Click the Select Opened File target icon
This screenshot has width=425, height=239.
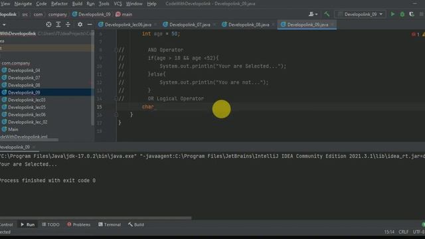pyautogui.click(x=48, y=25)
